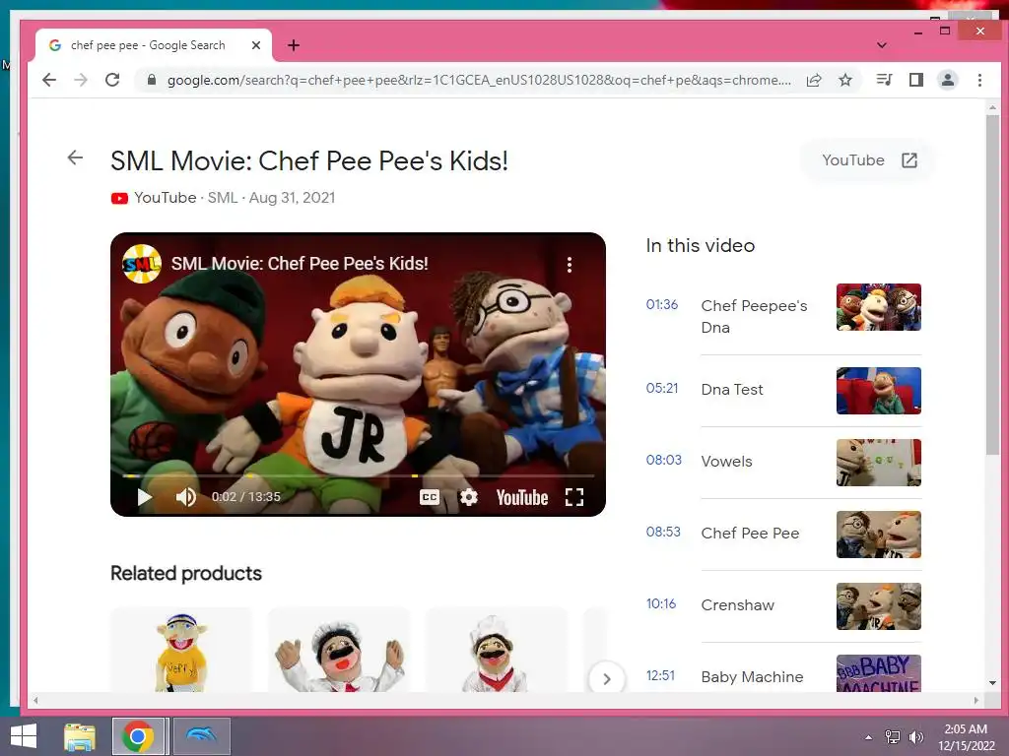Open File Explorer from taskbar
This screenshot has width=1009, height=756.
(x=80, y=736)
